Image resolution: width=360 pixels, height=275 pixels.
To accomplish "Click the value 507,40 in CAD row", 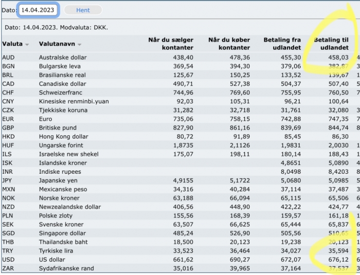I will click(x=338, y=84).
